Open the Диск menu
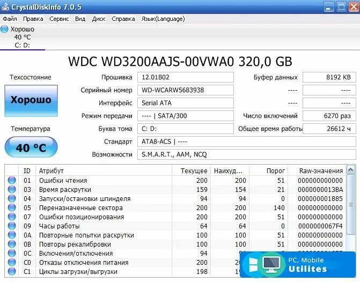Viewport: 360px width, 282px height. (99, 19)
